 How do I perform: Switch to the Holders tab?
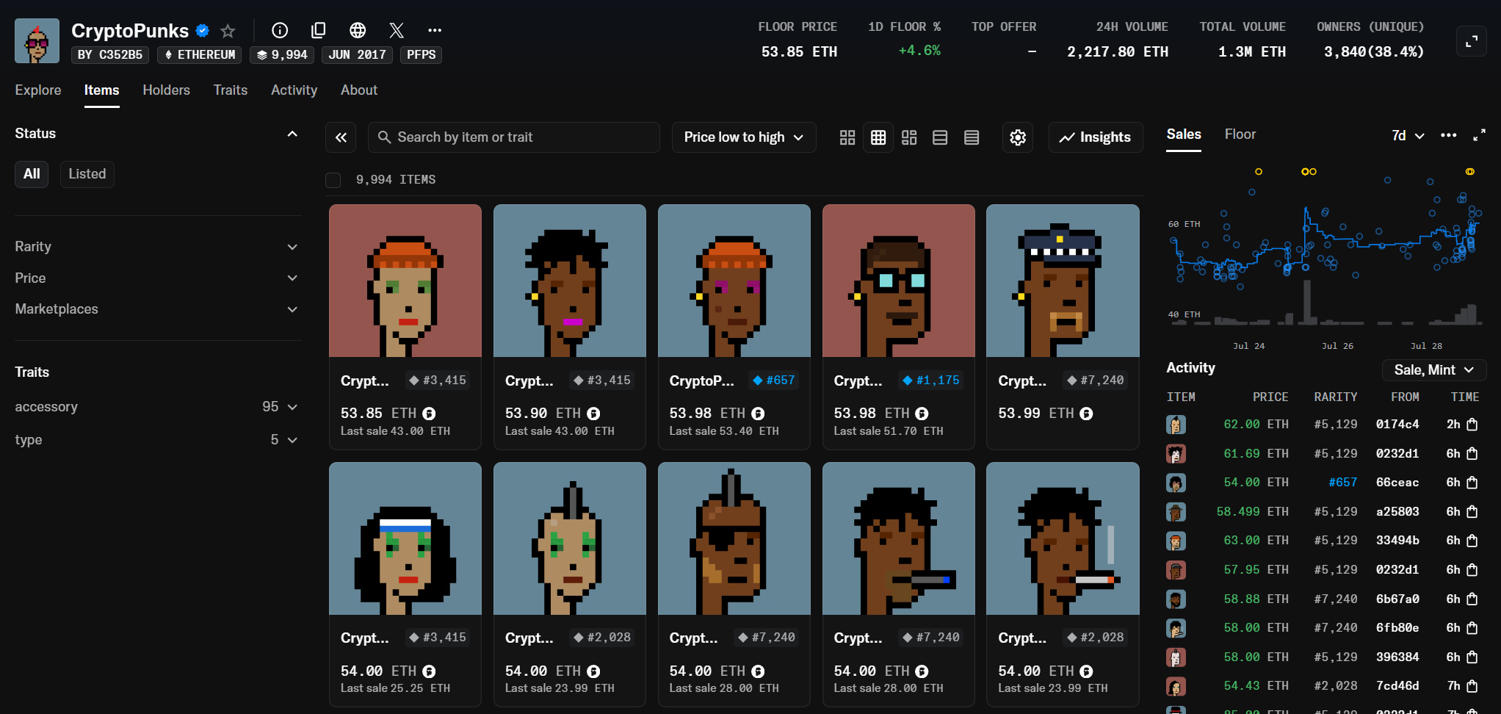pyautogui.click(x=166, y=90)
